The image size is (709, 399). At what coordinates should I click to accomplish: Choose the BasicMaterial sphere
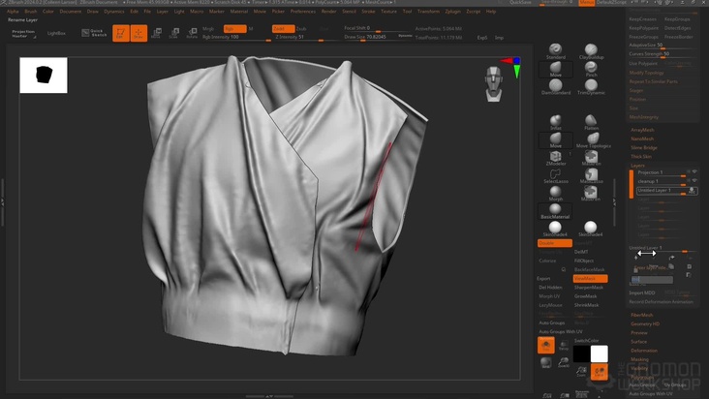pyautogui.click(x=555, y=211)
